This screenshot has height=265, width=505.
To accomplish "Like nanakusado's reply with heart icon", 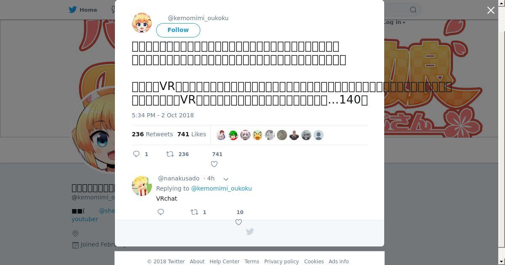I will pyautogui.click(x=239, y=222).
